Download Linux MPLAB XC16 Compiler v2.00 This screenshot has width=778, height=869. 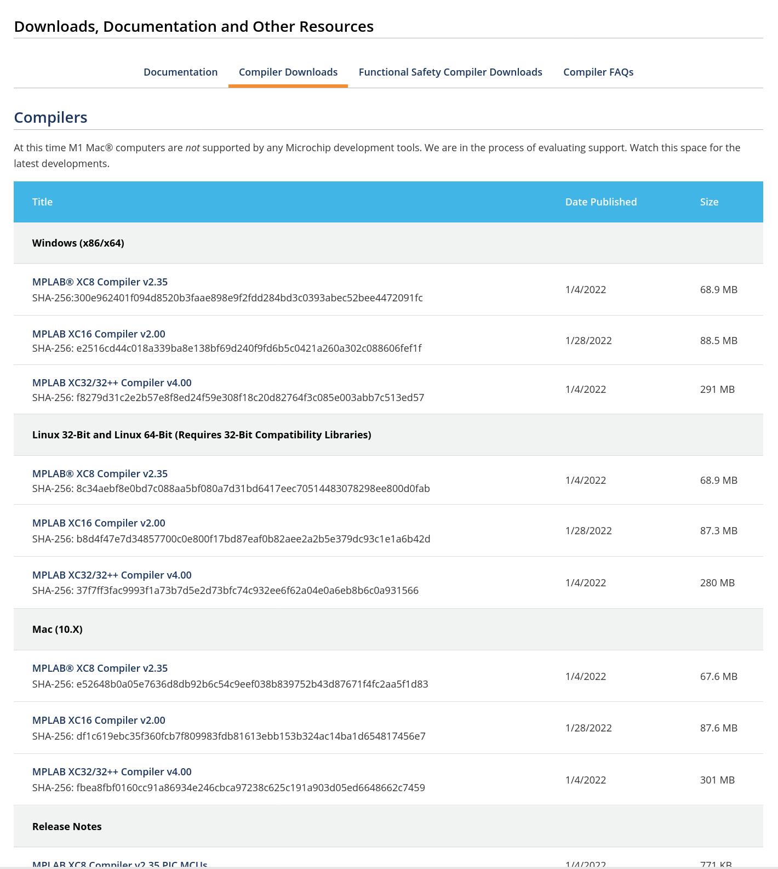coord(99,523)
